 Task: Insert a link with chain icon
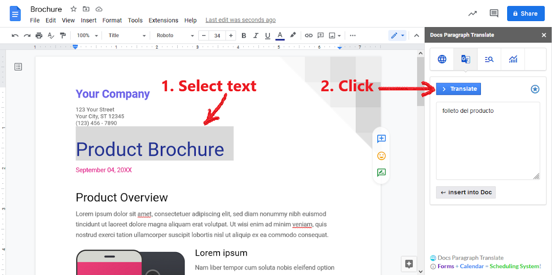pyautogui.click(x=309, y=35)
